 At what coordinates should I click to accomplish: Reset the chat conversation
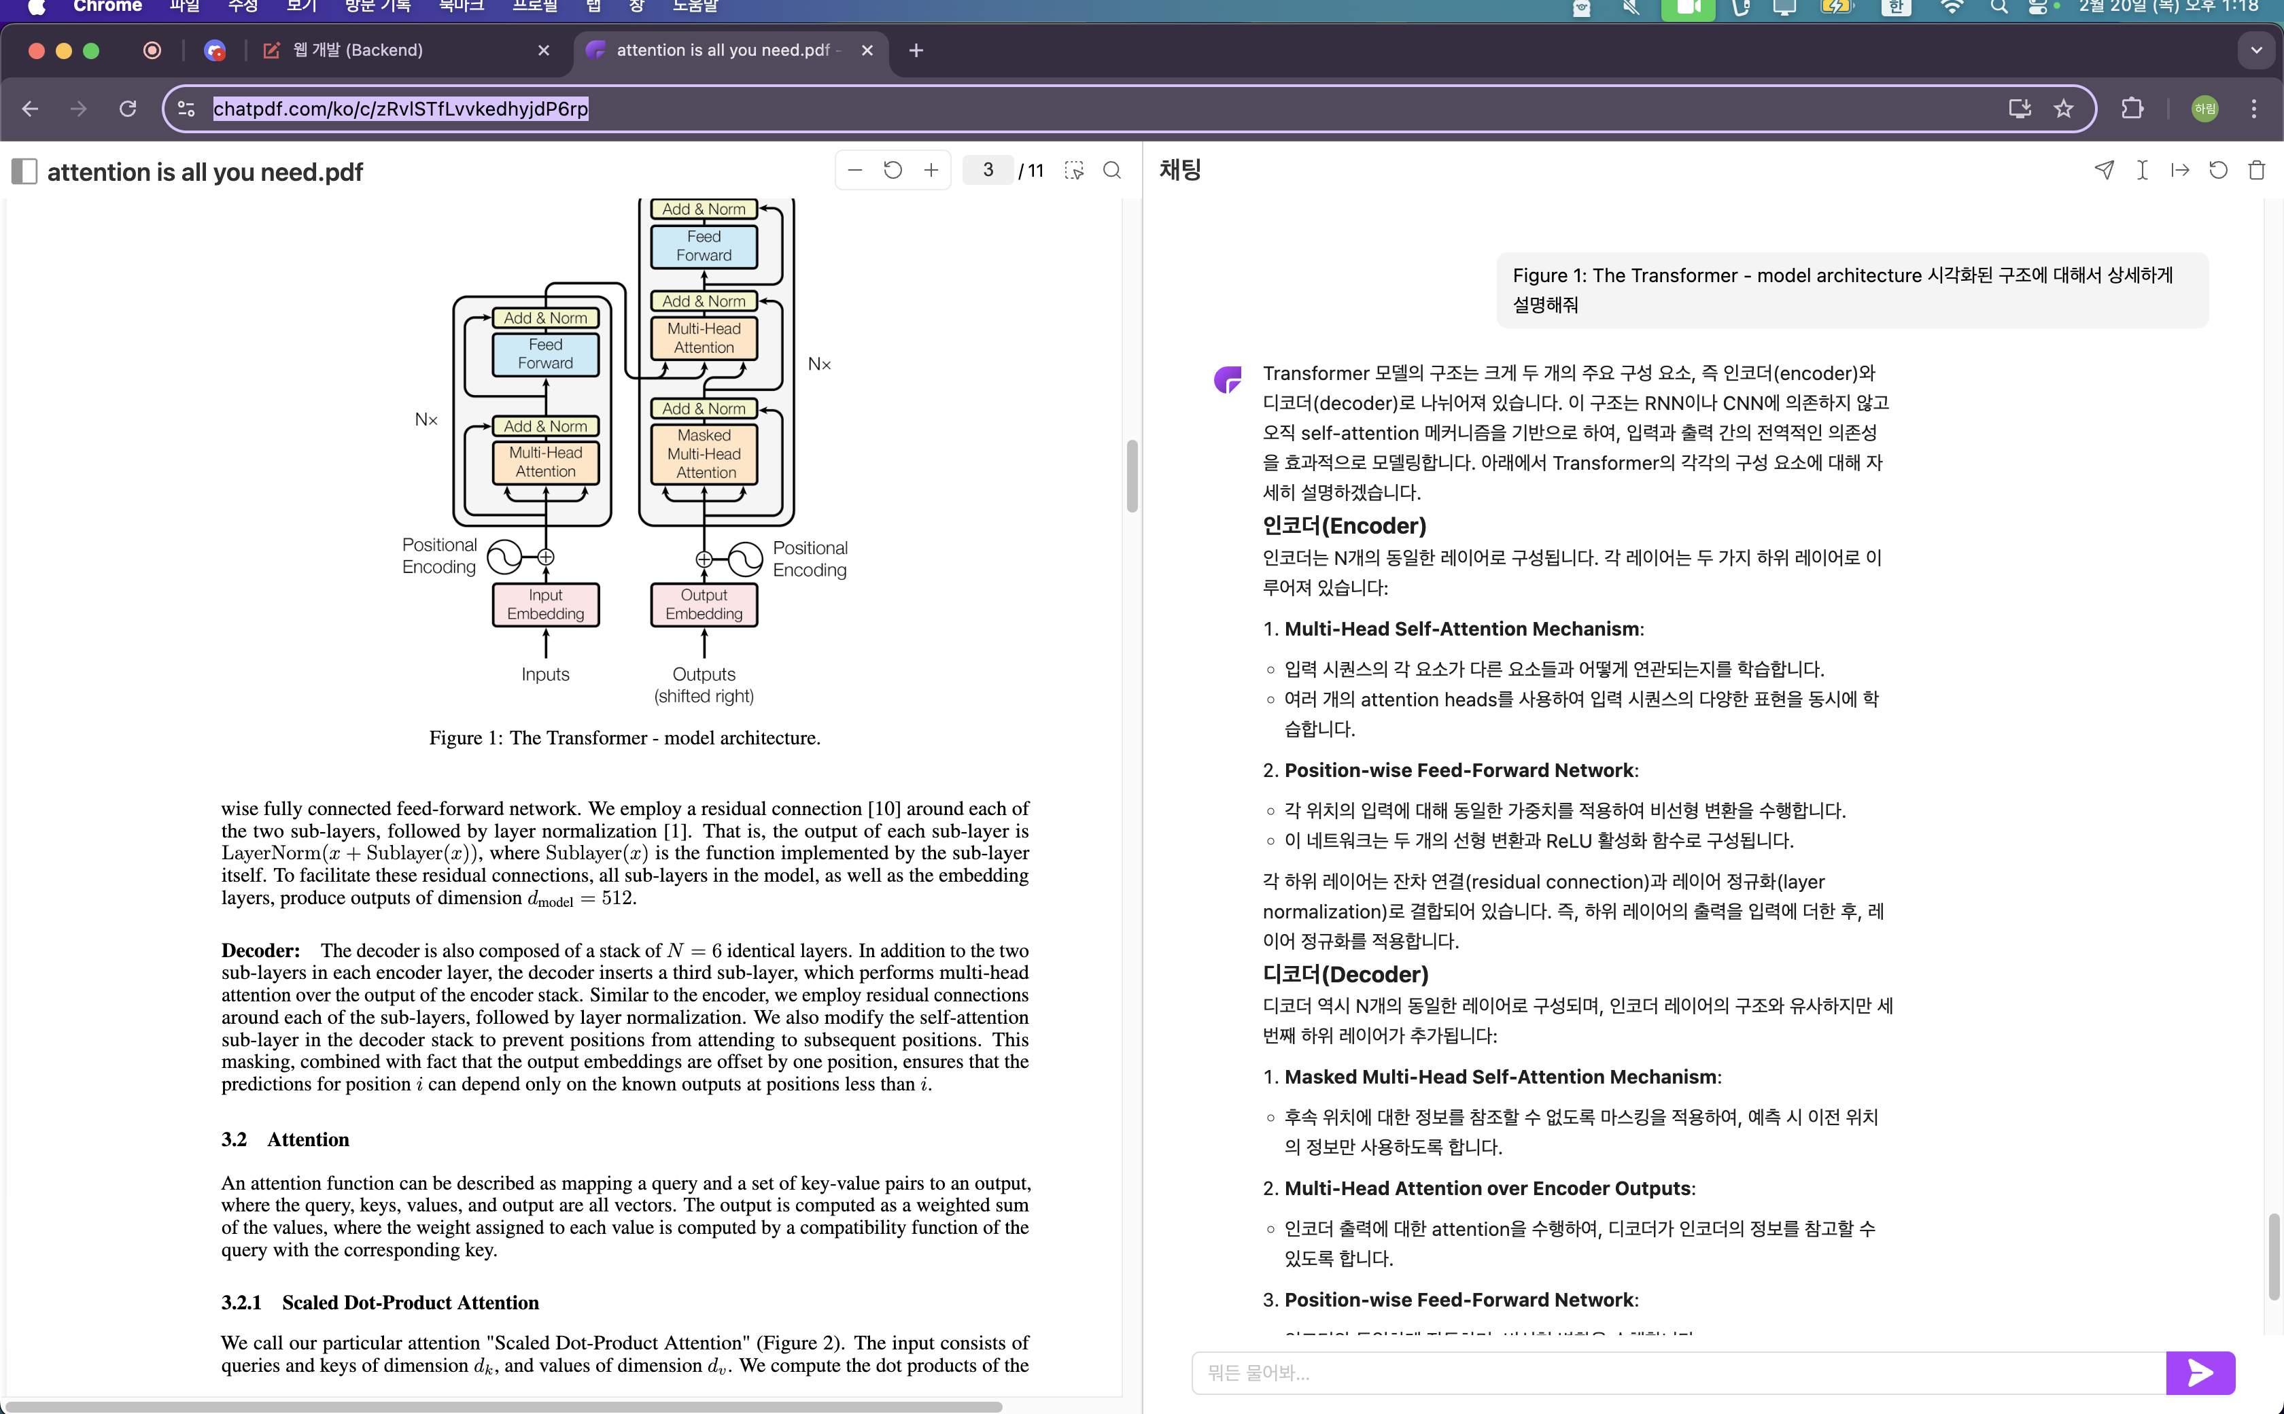point(2219,170)
